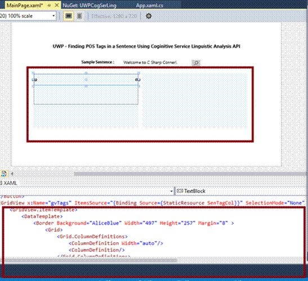
Task: Switch designer to portrait orientation
Action: pyautogui.click(x=79, y=16)
